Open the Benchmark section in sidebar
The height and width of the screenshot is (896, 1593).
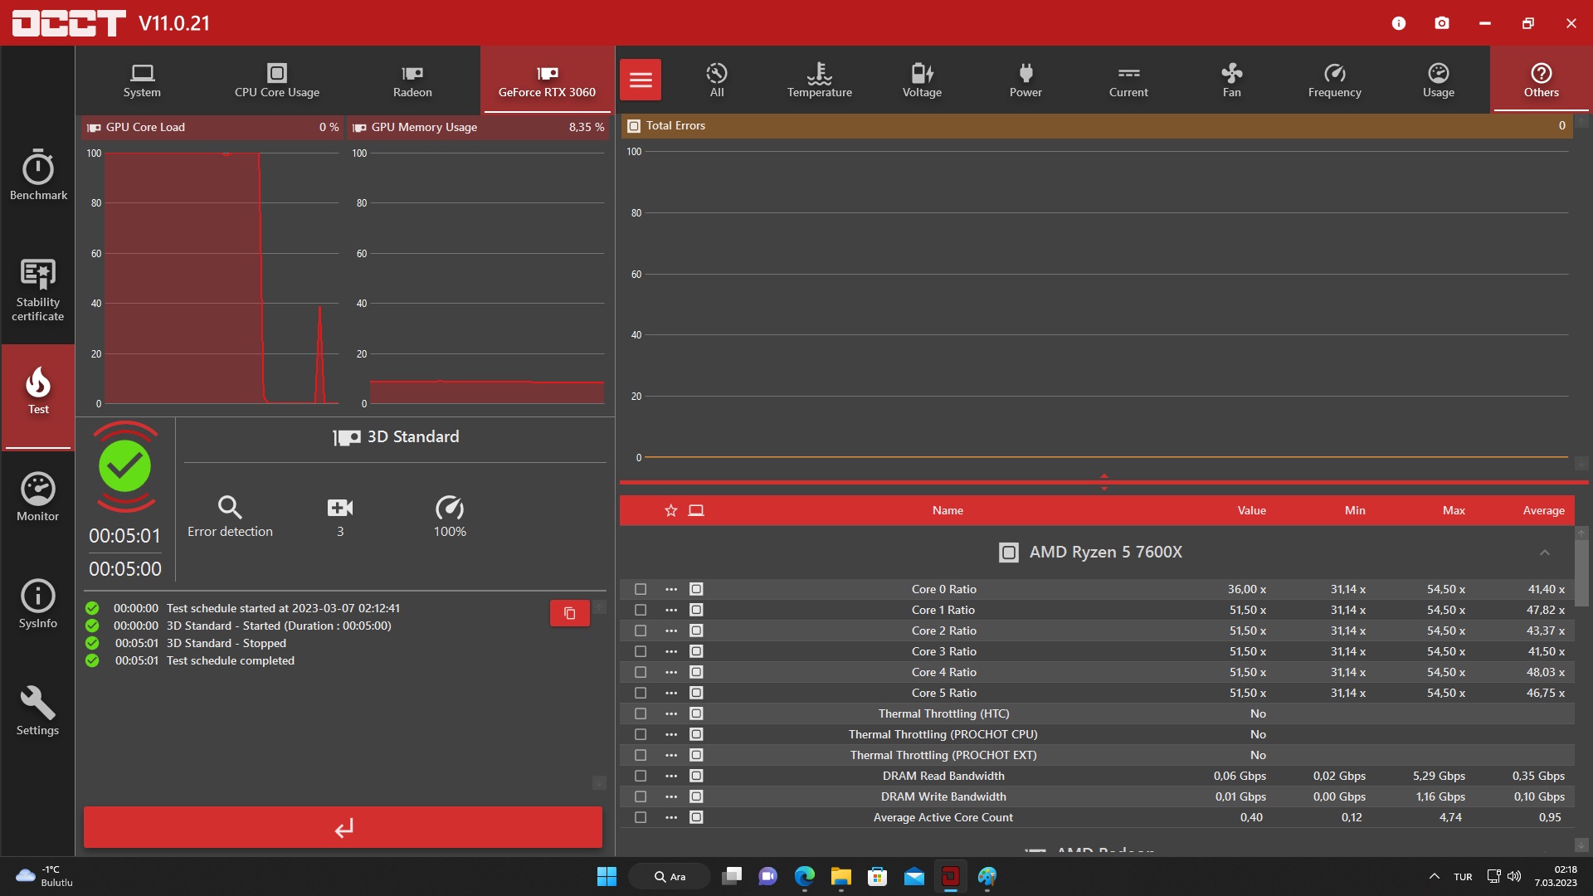(x=38, y=175)
